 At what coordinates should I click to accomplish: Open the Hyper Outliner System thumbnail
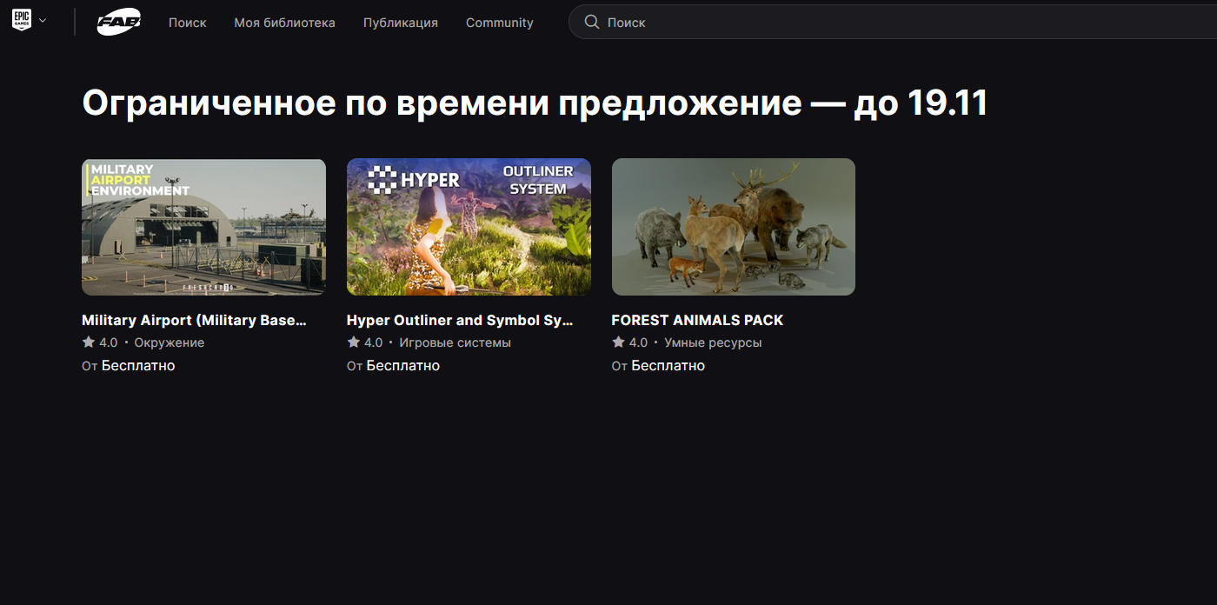469,227
